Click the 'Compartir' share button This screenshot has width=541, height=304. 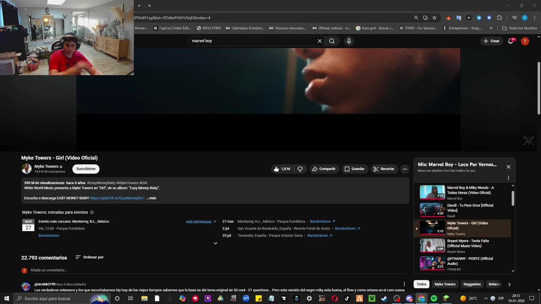tap(323, 169)
